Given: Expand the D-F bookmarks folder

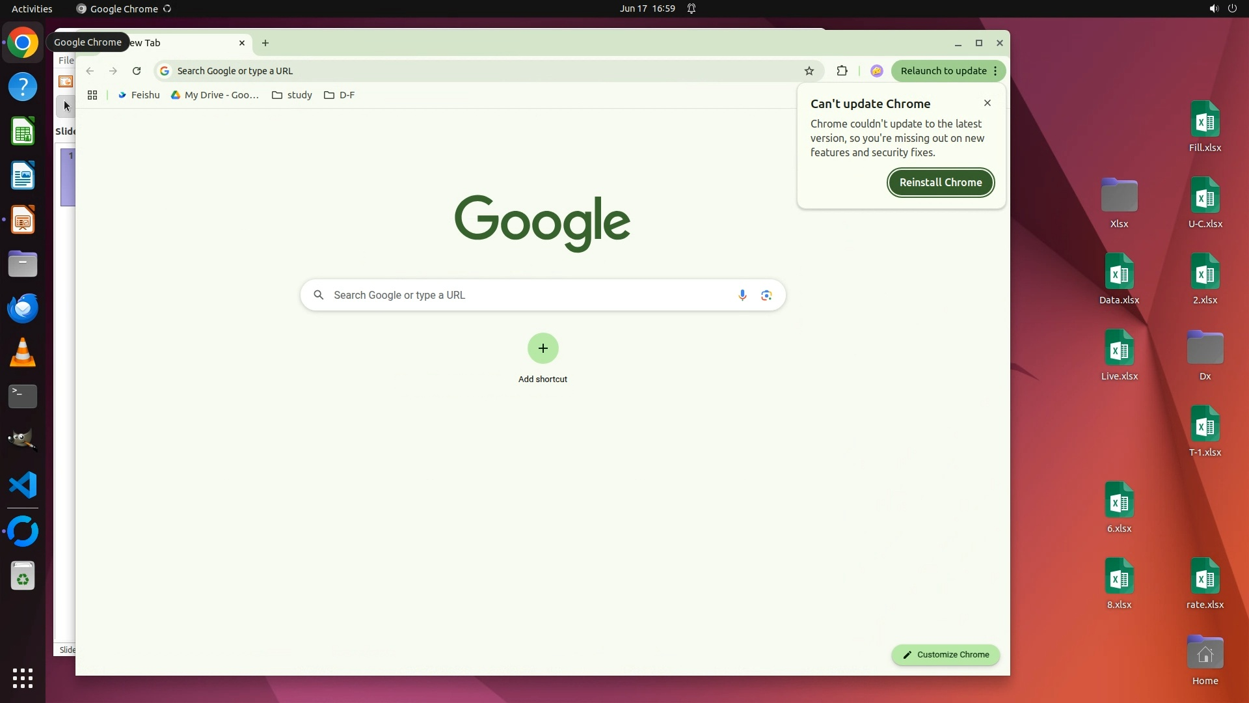Looking at the screenshot, I should click(x=340, y=95).
